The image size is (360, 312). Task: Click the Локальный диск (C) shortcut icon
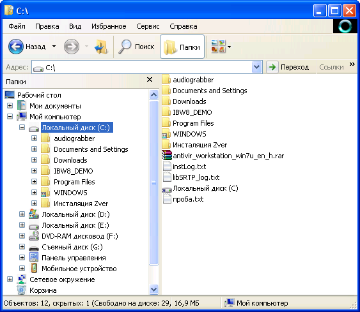point(167,189)
